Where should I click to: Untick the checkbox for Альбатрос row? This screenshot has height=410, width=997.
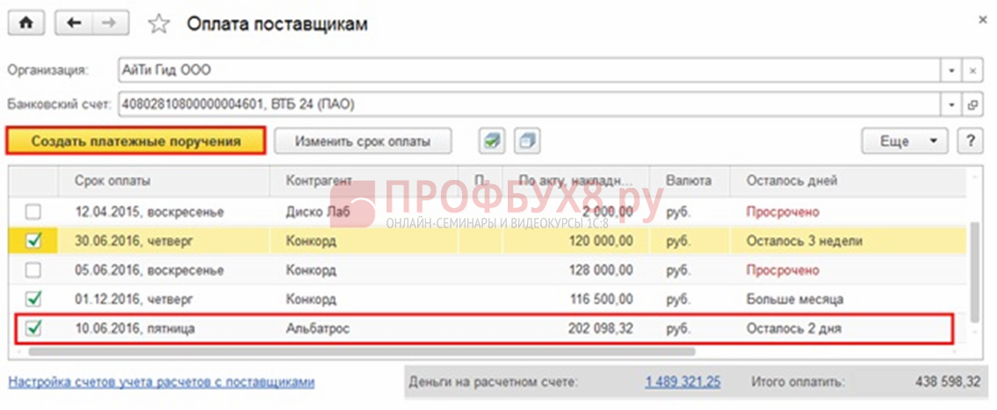(x=33, y=328)
